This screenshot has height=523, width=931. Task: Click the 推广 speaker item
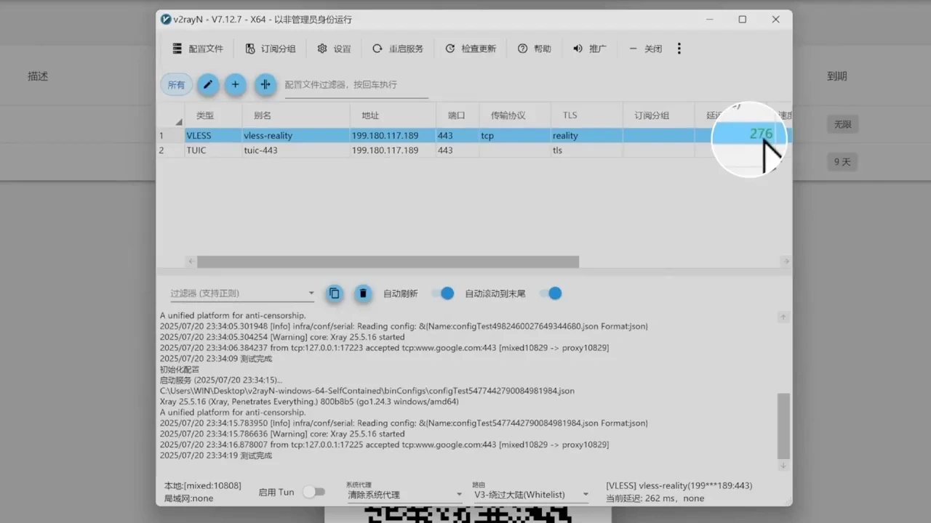tap(589, 49)
